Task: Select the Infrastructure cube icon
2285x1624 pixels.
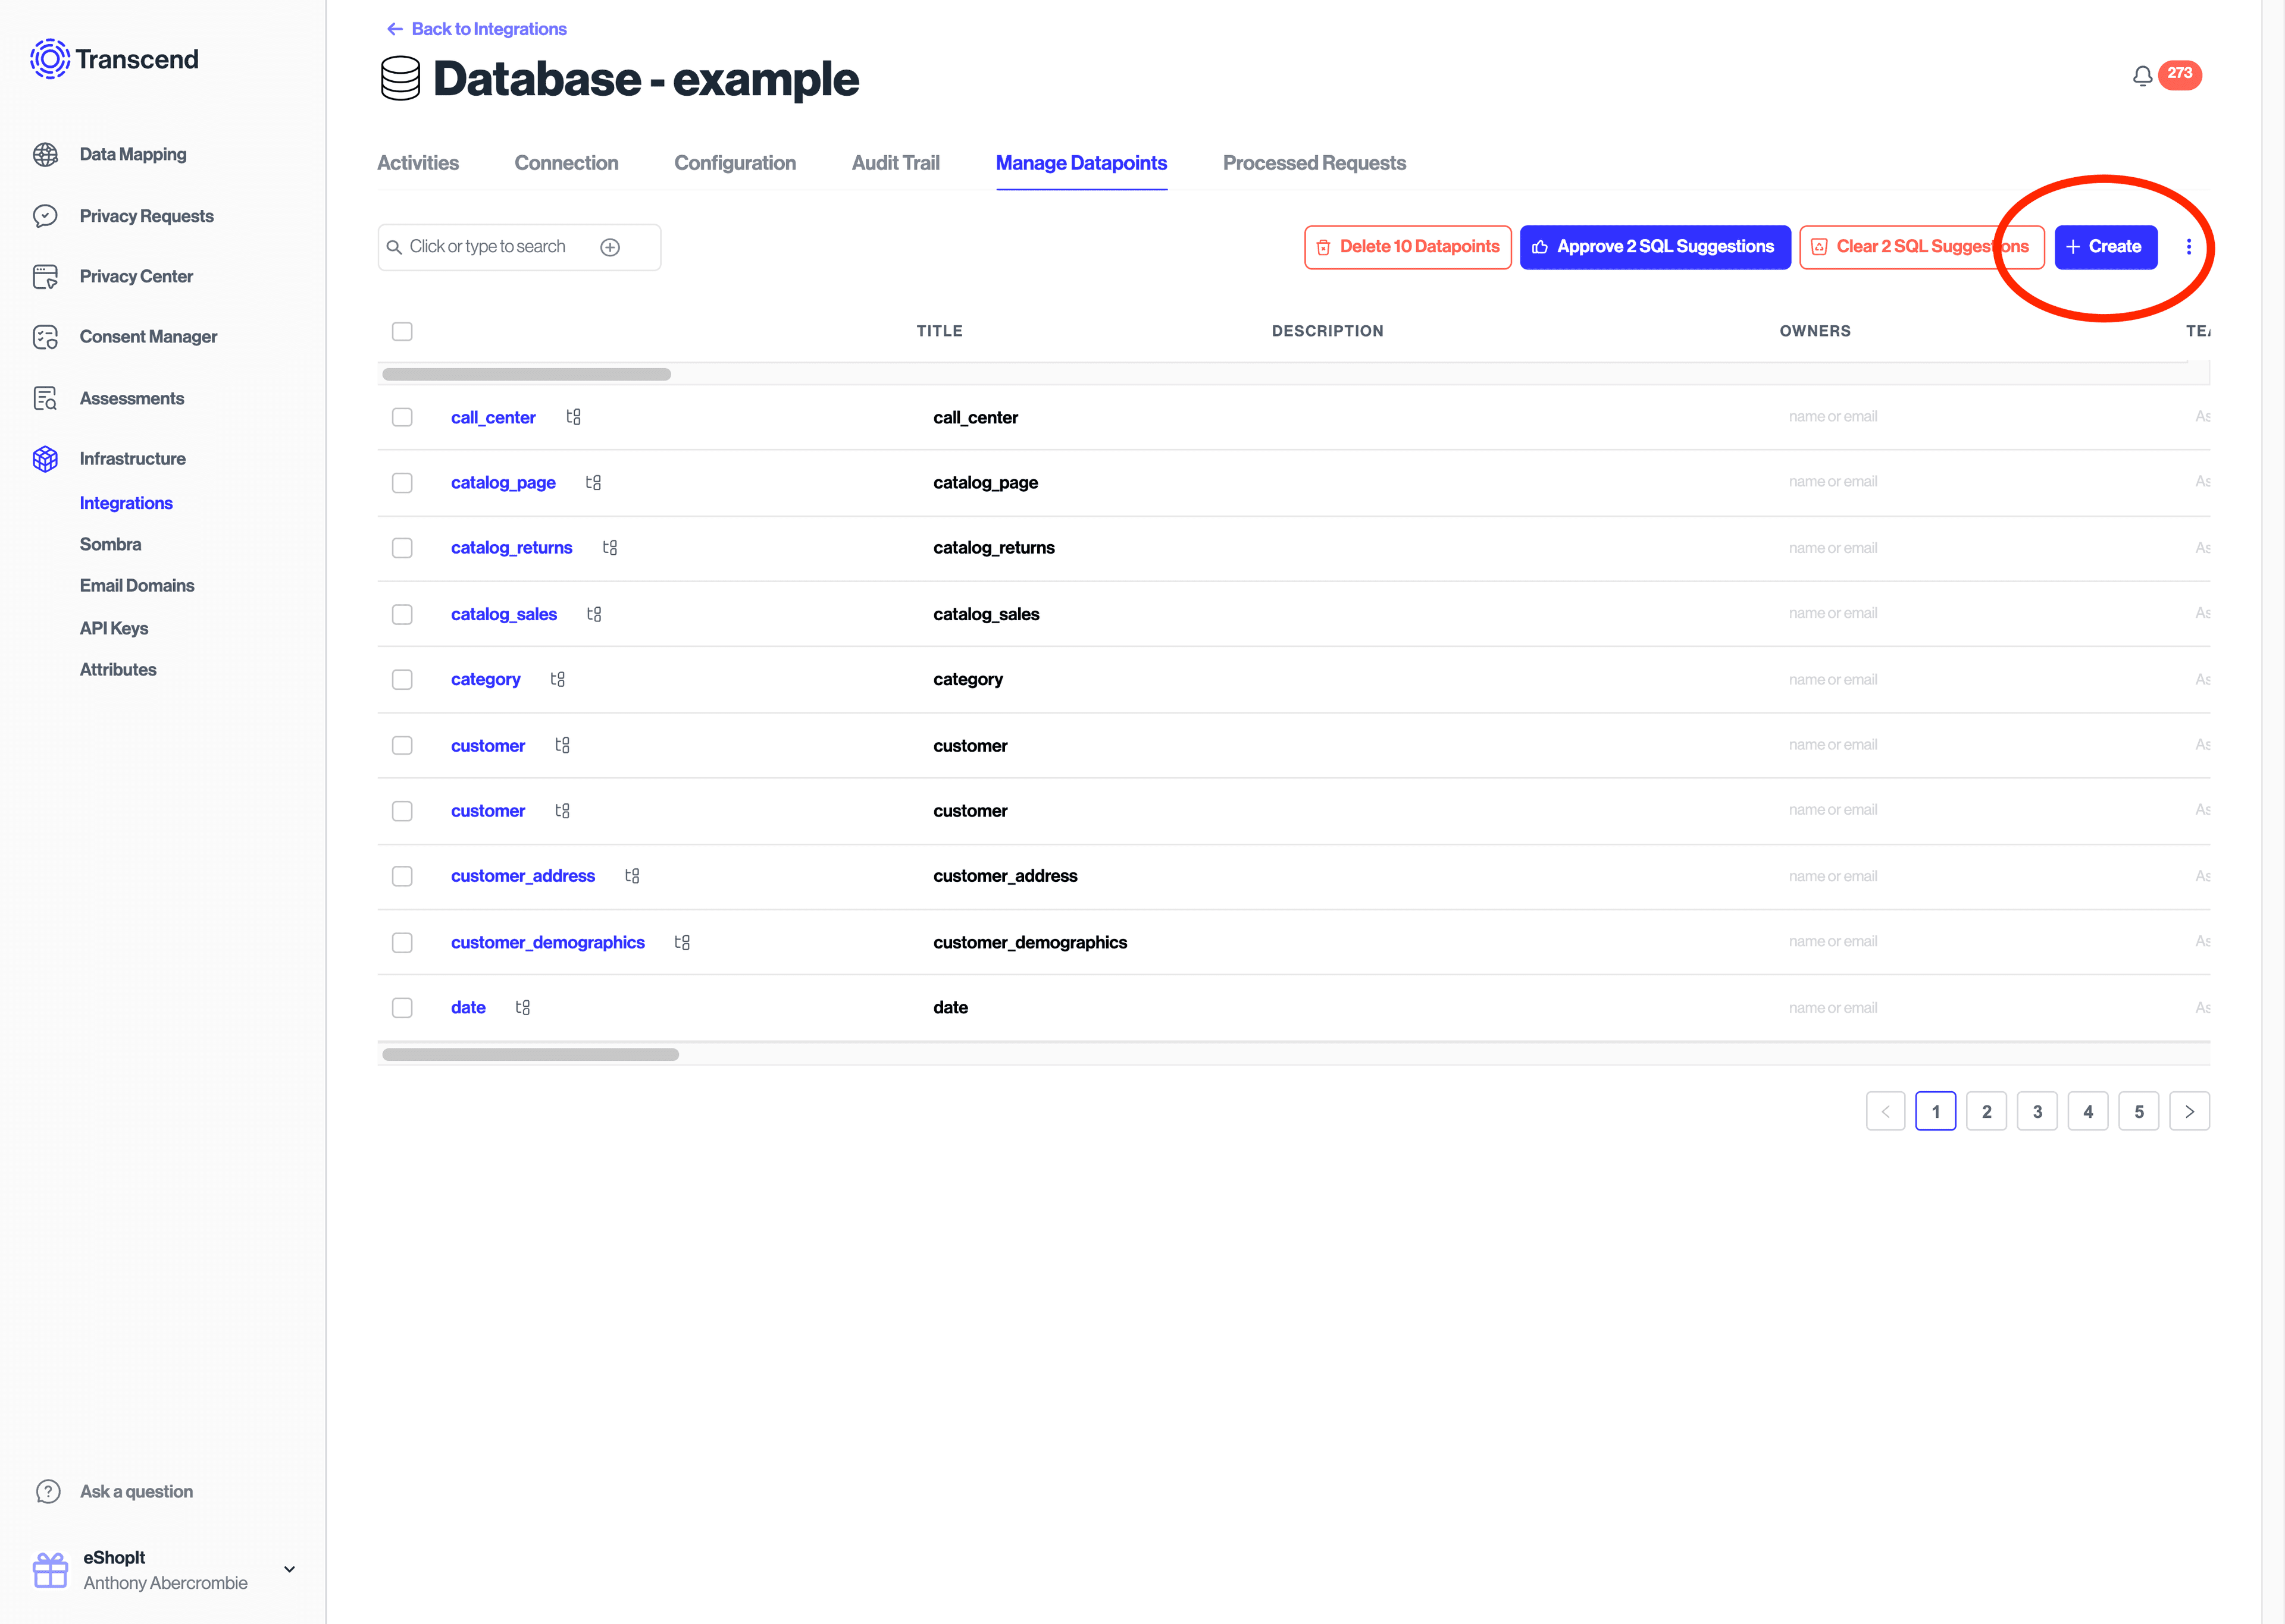Action: [x=46, y=458]
